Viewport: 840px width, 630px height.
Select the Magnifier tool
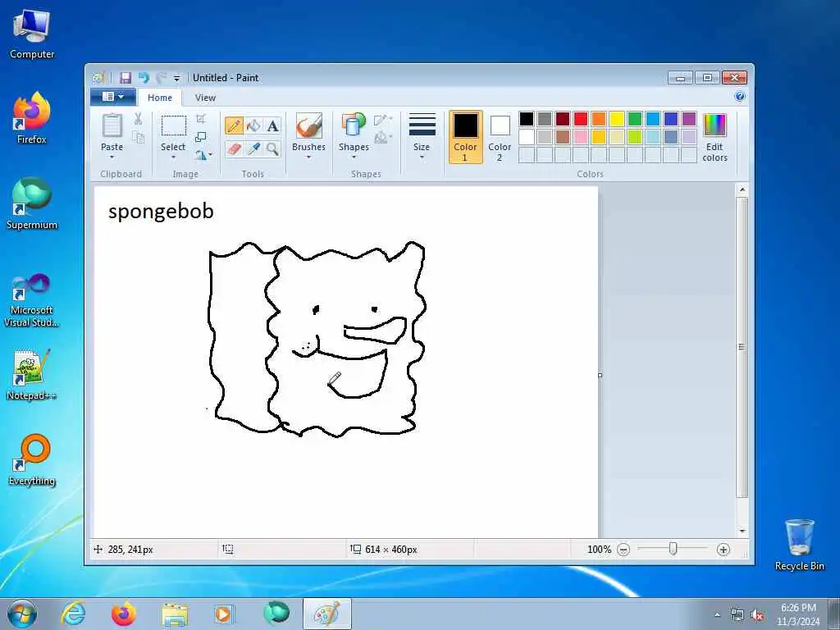coord(272,148)
